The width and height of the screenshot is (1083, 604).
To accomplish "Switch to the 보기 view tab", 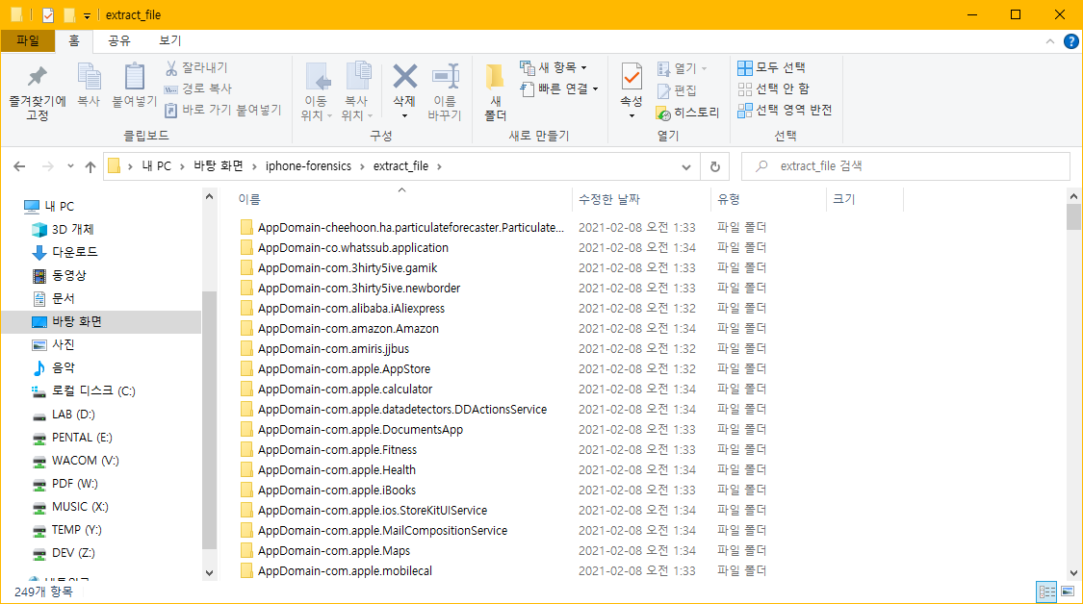I will [169, 40].
